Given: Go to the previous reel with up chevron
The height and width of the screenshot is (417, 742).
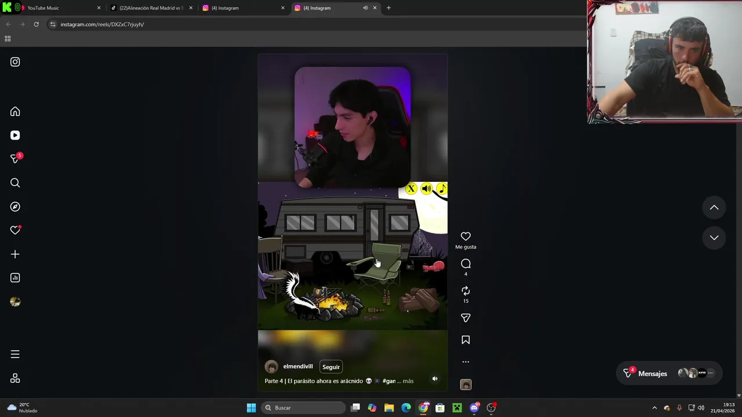Looking at the screenshot, I should tap(714, 207).
